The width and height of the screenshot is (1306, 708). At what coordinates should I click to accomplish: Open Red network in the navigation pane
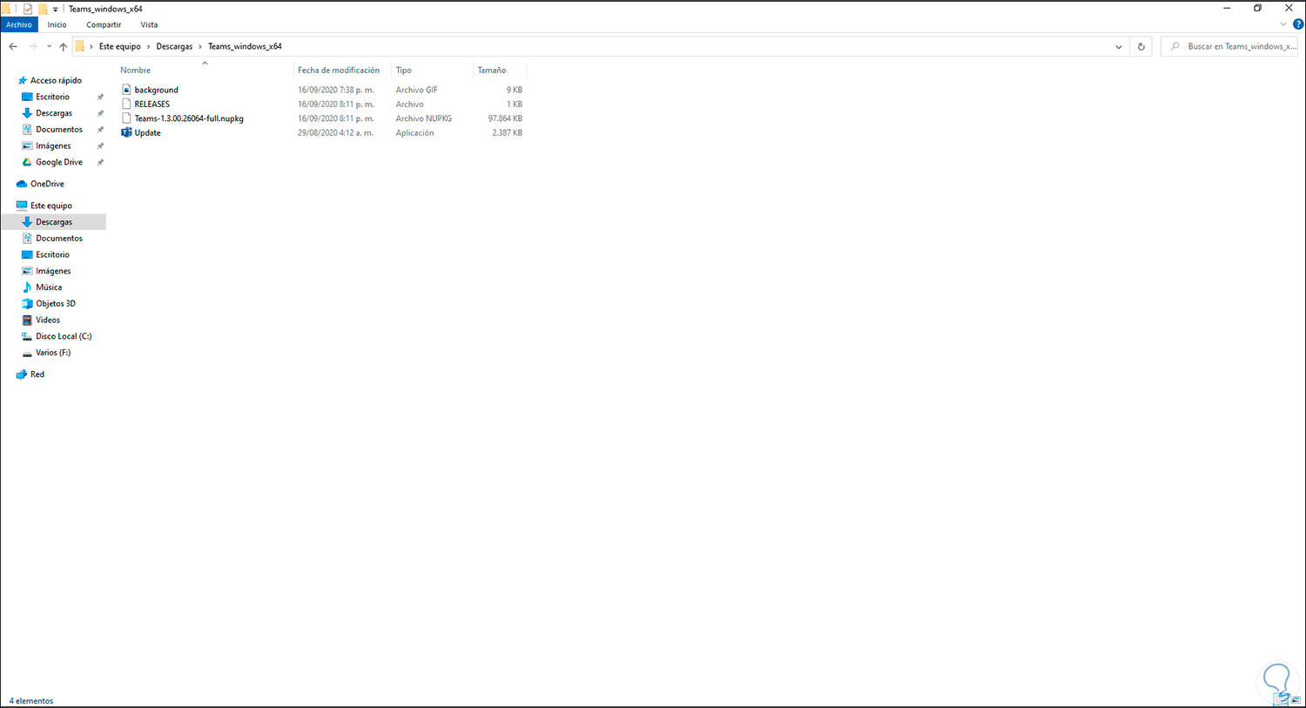pyautogui.click(x=37, y=374)
